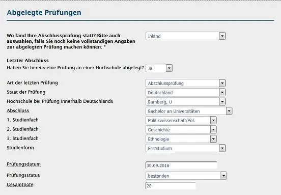The image size is (281, 195).
Task: Expand the Abschluss dropdown with Bachelor an Universitäten
Action: coord(189,111)
